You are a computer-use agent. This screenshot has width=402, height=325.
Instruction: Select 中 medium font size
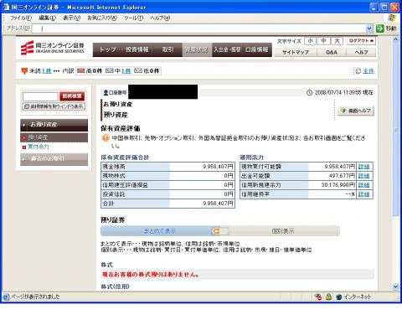tap(323, 41)
